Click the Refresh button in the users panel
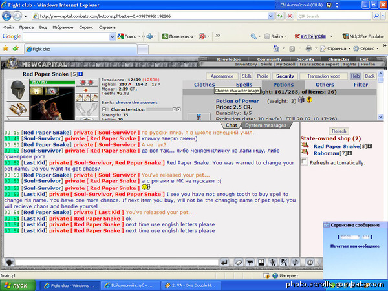 pos(339,131)
